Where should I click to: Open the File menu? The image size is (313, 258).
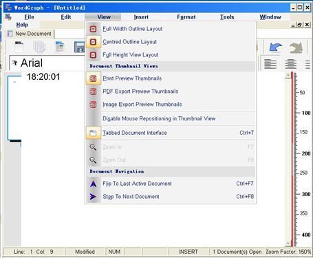coord(29,17)
